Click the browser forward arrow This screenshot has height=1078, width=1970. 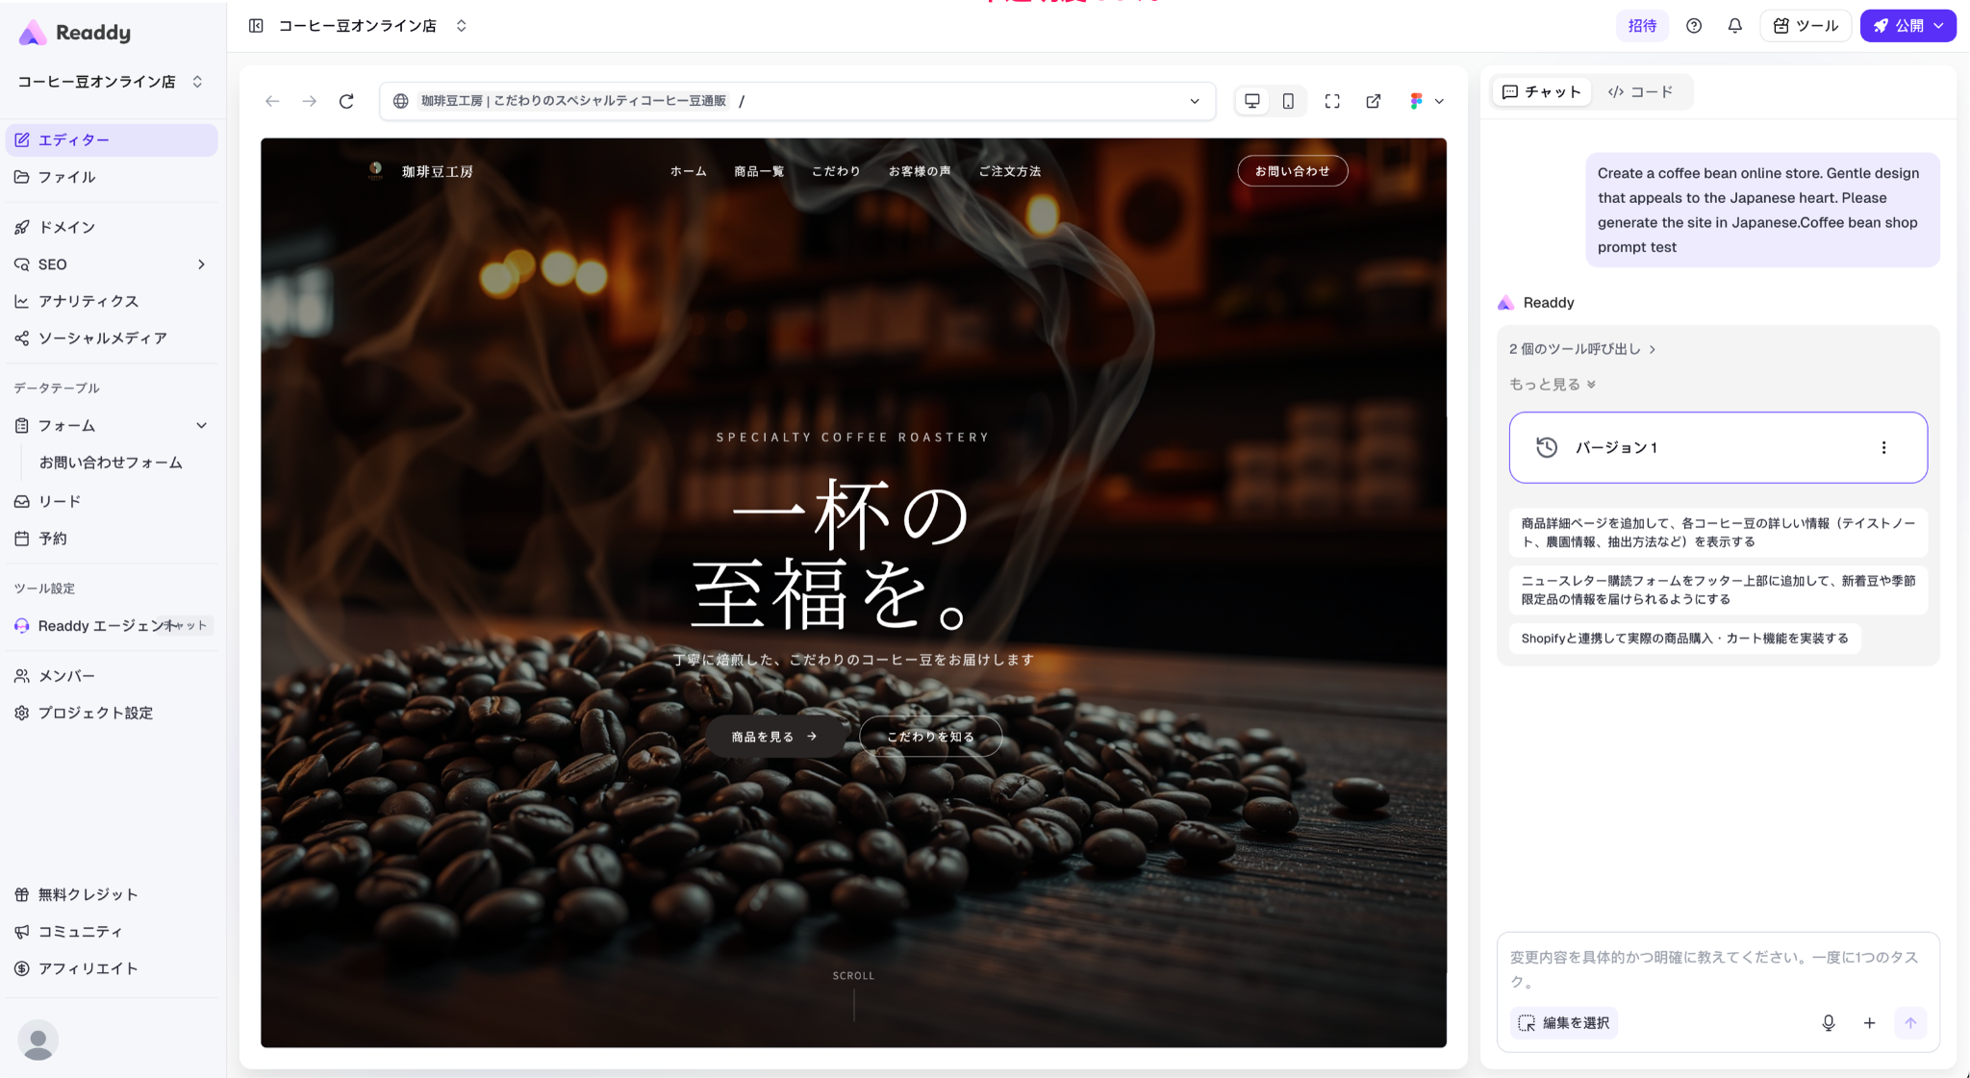coord(309,101)
